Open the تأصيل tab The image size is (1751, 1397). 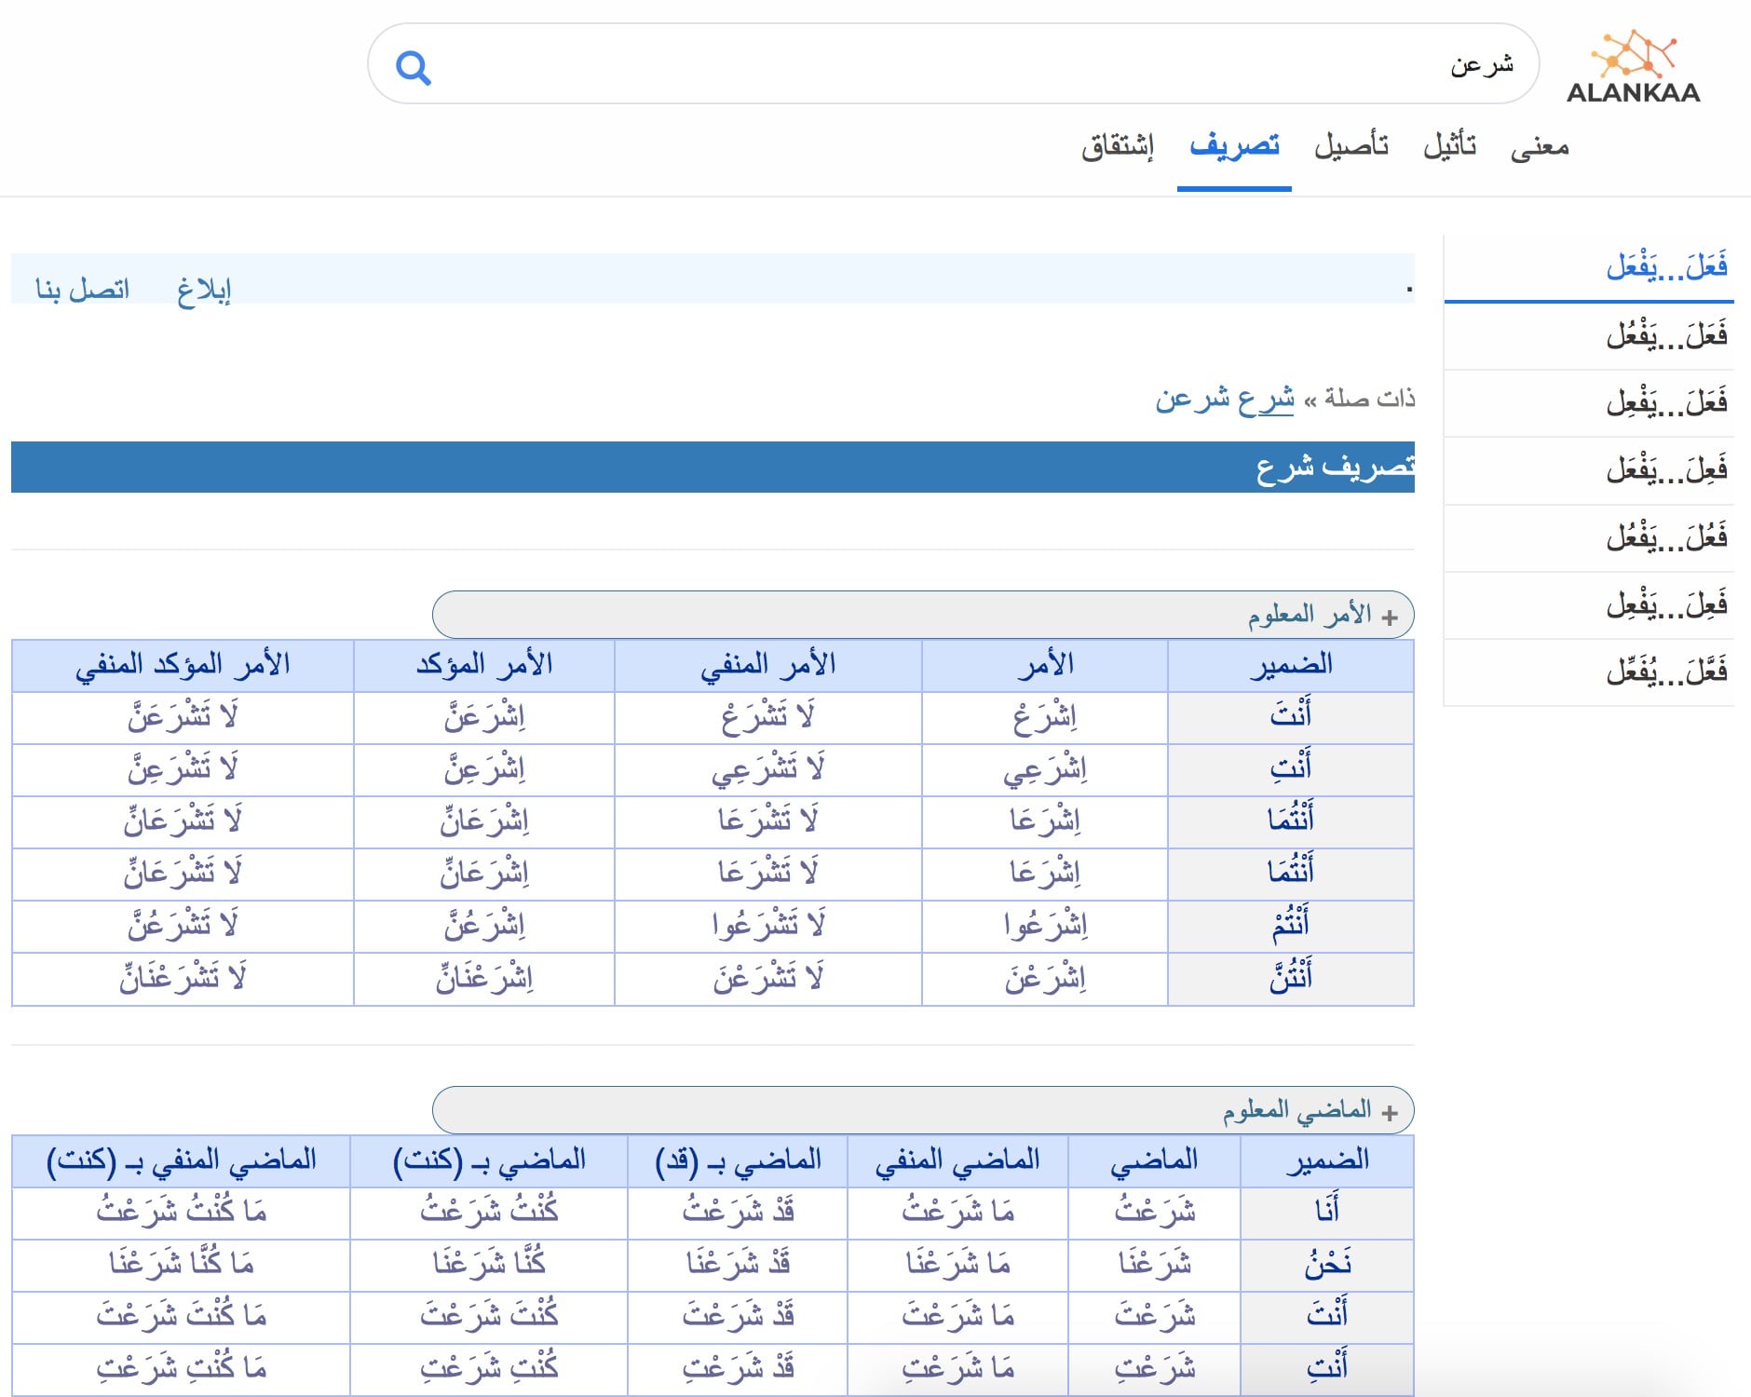1351,146
